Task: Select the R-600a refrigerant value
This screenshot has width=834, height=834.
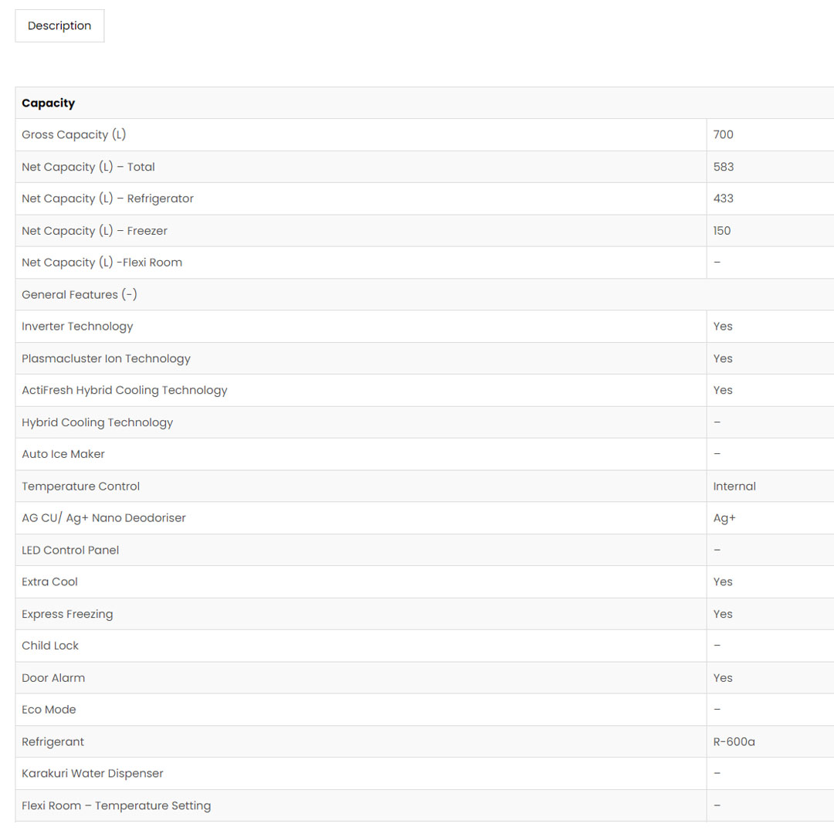Action: coord(734,742)
